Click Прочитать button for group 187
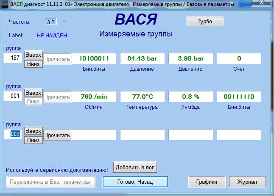Viewport: 274px width, 196px height. tap(57, 59)
